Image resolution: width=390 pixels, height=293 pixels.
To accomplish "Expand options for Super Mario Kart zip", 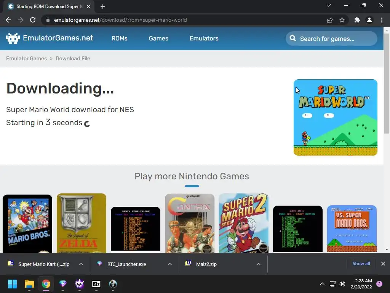I will [x=81, y=264].
